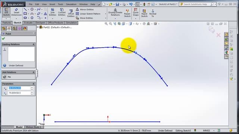
Task: Select the Smart Dimension tool
Action: coord(16,12)
